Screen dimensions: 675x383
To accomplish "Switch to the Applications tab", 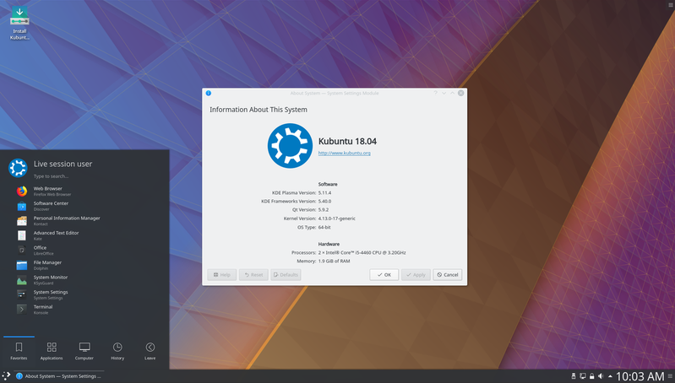I will [x=52, y=351].
